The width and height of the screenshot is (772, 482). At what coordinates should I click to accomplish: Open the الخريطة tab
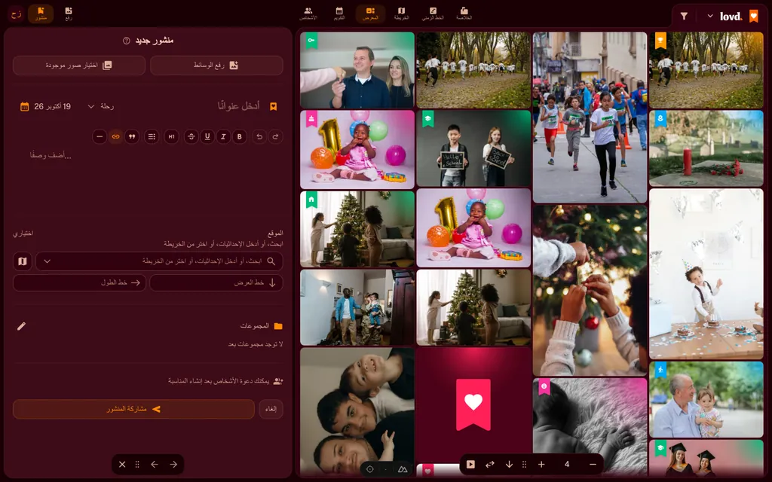(x=401, y=14)
